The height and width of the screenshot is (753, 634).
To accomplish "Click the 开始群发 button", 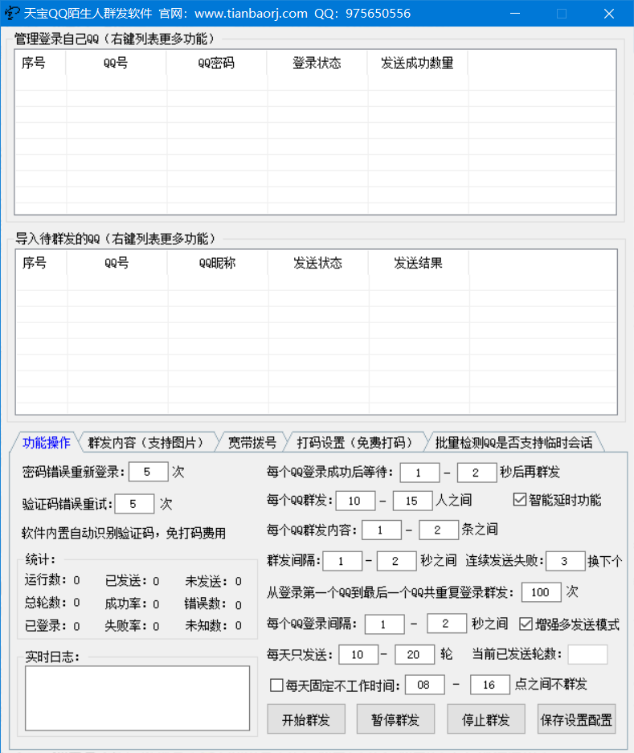I will [x=306, y=719].
